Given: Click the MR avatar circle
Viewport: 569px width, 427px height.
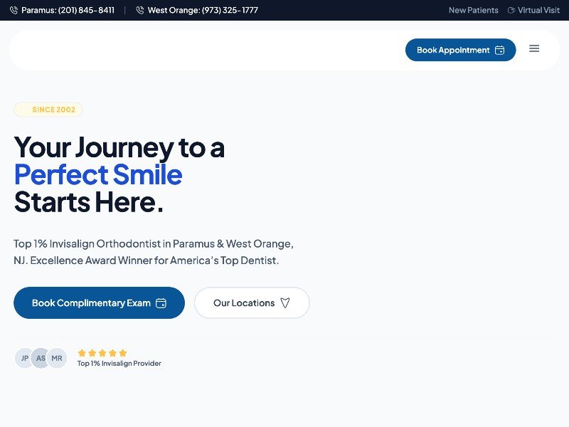Looking at the screenshot, I should coord(57,358).
